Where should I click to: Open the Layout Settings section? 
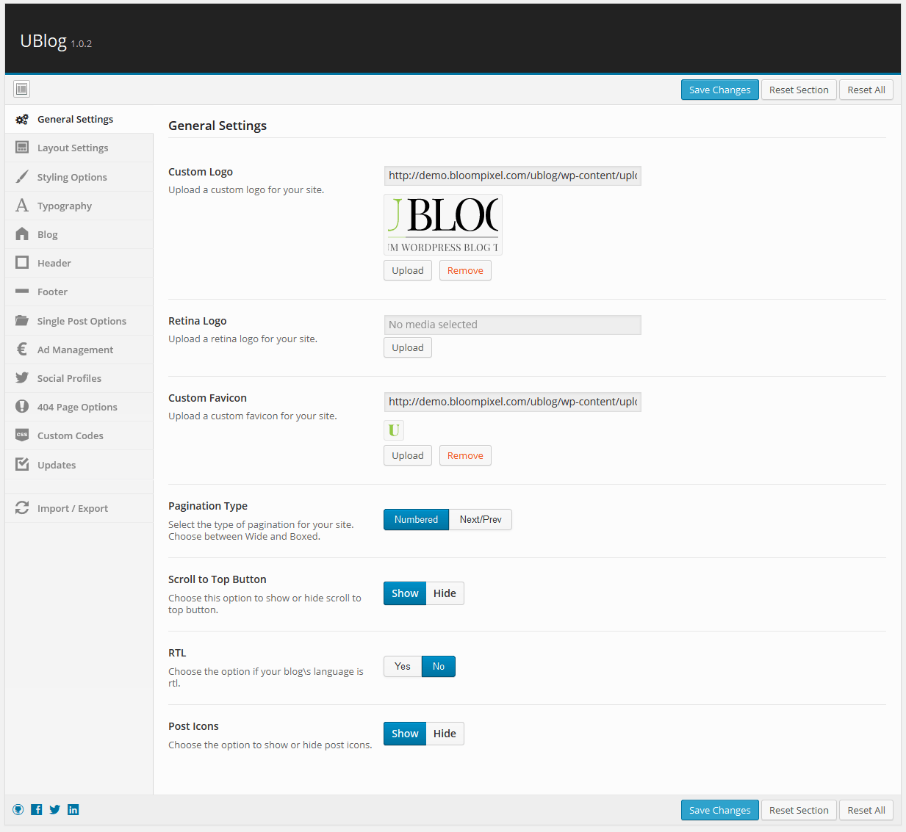pos(73,148)
